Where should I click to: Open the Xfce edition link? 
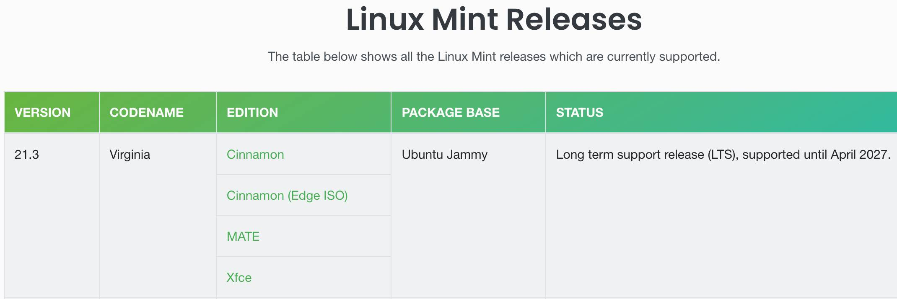point(239,278)
